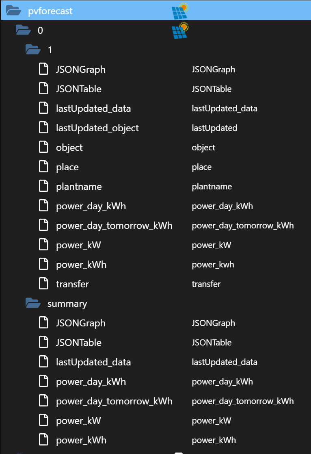Click the solar panel icon beside folder 0
The width and height of the screenshot is (311, 454).
[x=180, y=30]
